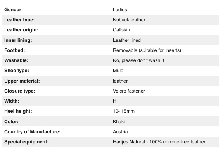This screenshot has height=150, width=223.
Task: Click the Footbed row label
Action: [14, 50]
